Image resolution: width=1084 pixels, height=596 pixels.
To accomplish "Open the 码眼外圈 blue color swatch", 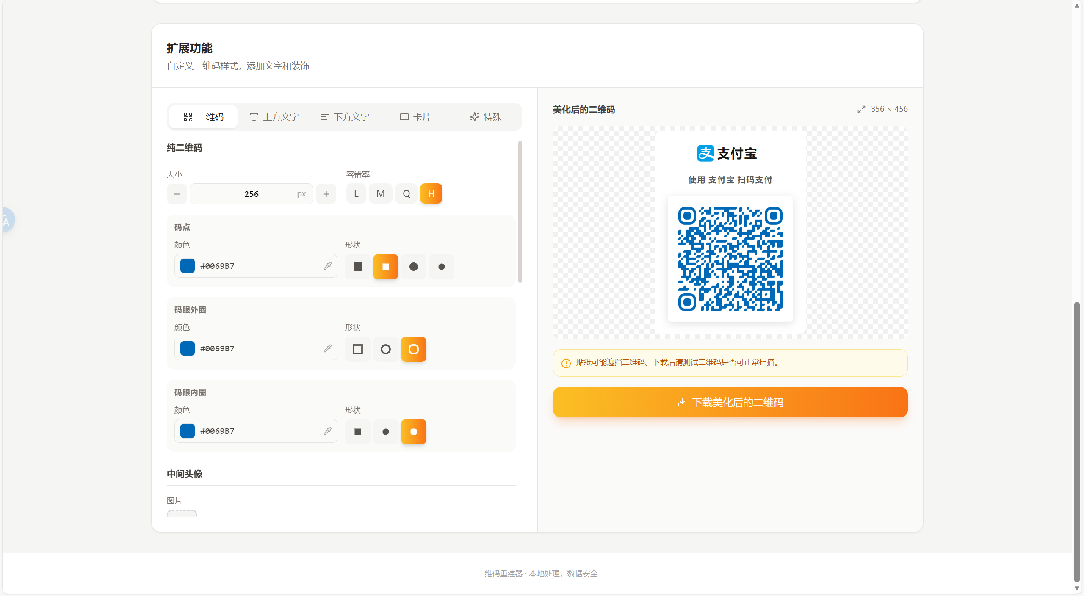I will 188,348.
